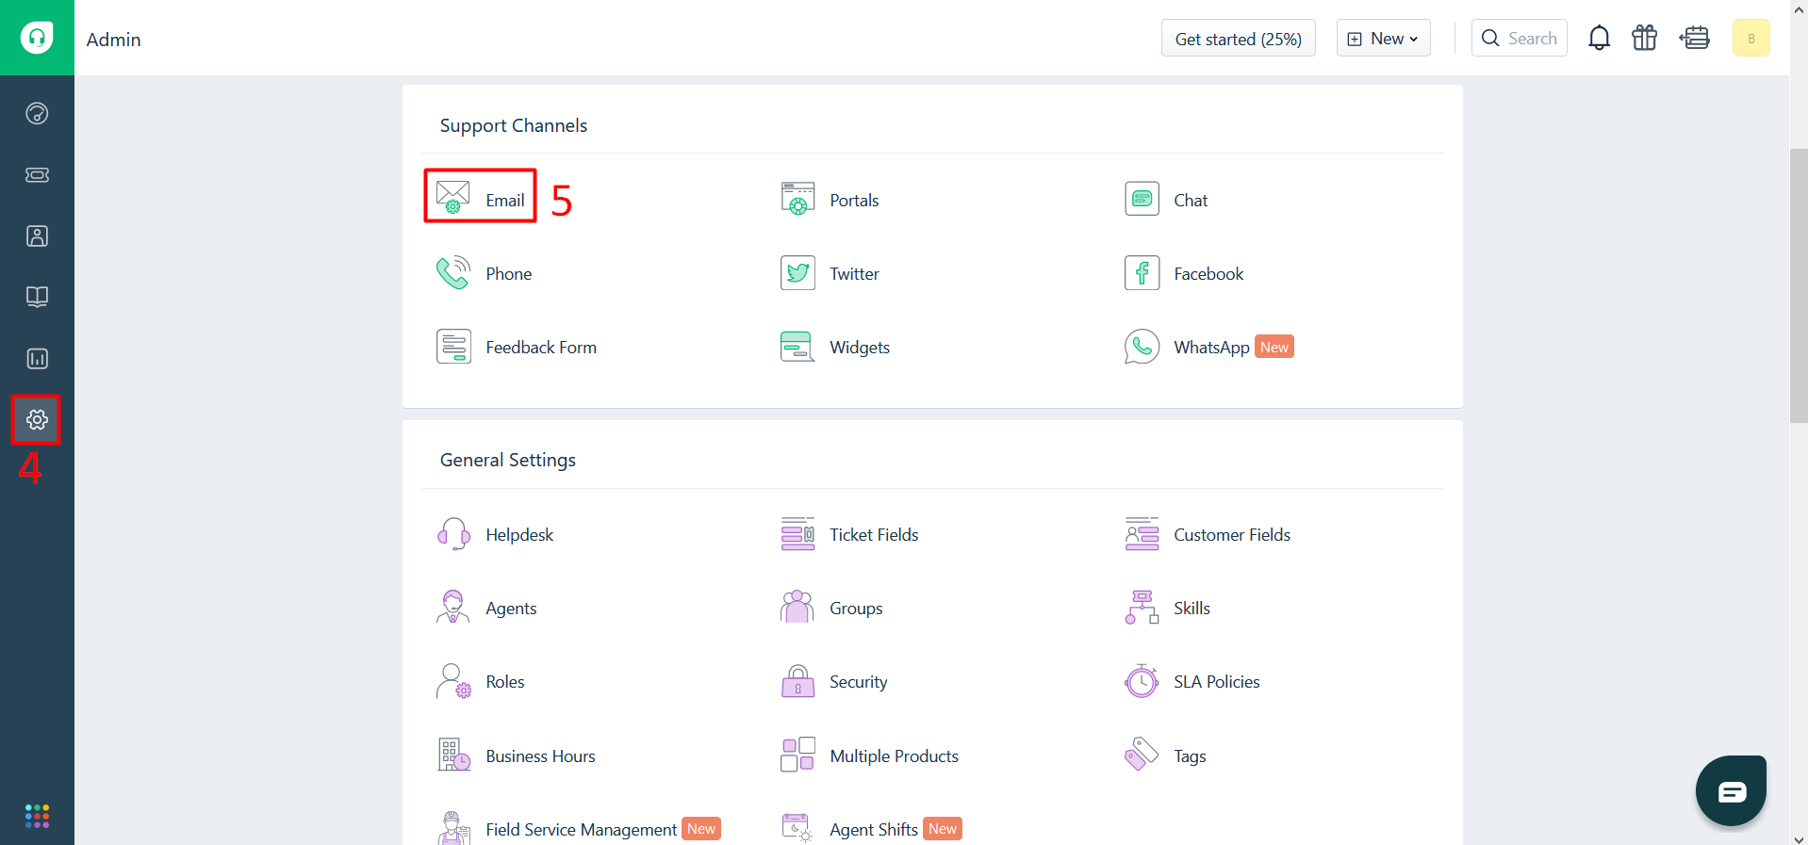Click the vertical page scrollbar
Viewport: 1808px width, 845px height.
(x=1799, y=283)
